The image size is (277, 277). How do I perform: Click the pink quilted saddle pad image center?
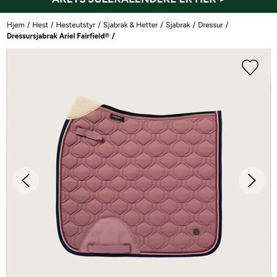tap(139, 177)
